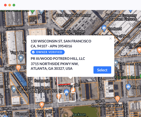Click the yellow minimize dot

pyautogui.click(x=10, y=5)
